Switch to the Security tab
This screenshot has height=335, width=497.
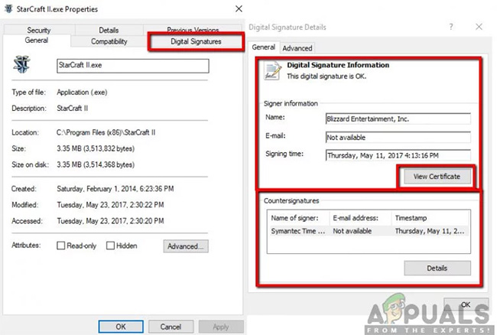point(39,30)
